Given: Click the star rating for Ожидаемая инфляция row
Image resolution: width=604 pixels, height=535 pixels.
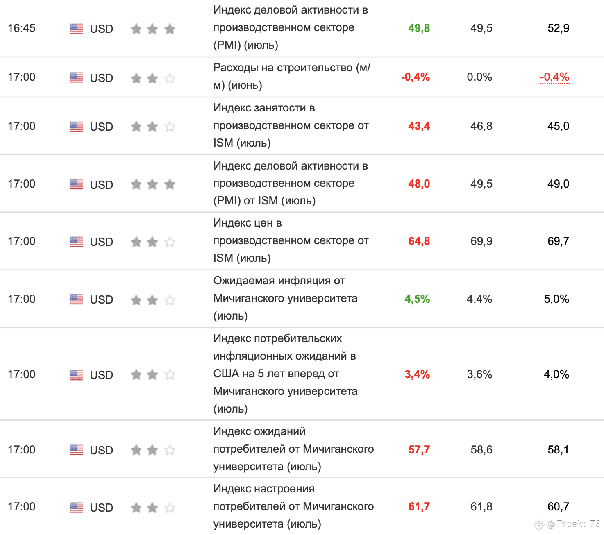Looking at the screenshot, I should 153,299.
